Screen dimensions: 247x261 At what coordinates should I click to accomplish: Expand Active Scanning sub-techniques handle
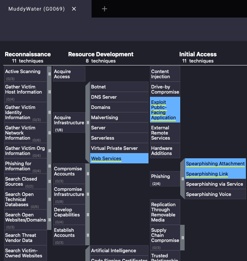pyautogui.click(x=49, y=74)
